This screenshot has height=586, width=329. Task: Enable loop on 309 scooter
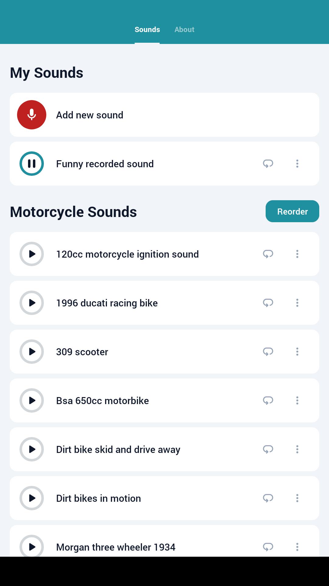(268, 352)
